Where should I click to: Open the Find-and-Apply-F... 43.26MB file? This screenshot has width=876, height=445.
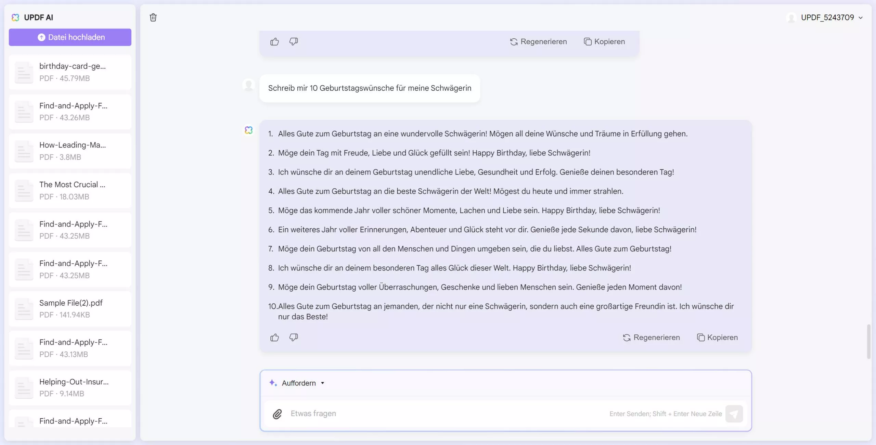click(70, 112)
